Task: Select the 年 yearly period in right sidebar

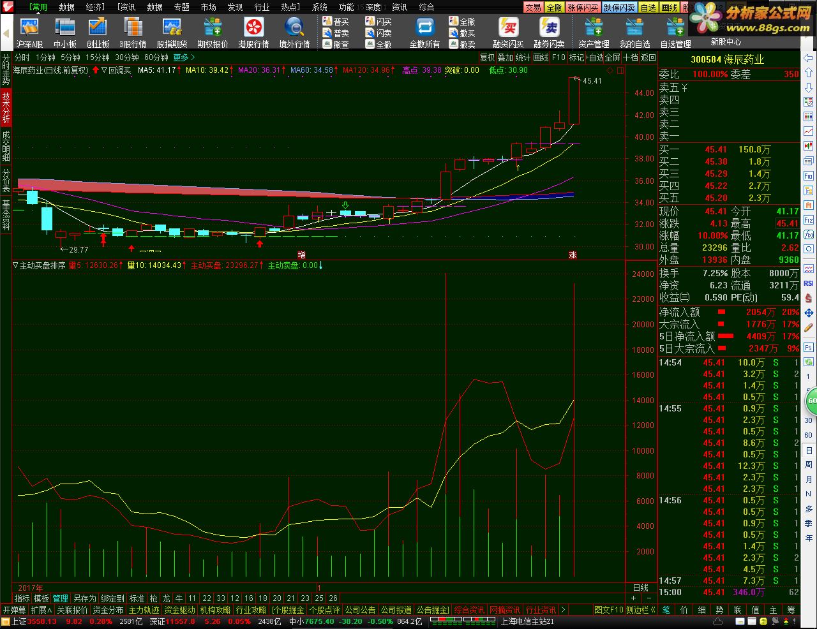Action: point(809,538)
